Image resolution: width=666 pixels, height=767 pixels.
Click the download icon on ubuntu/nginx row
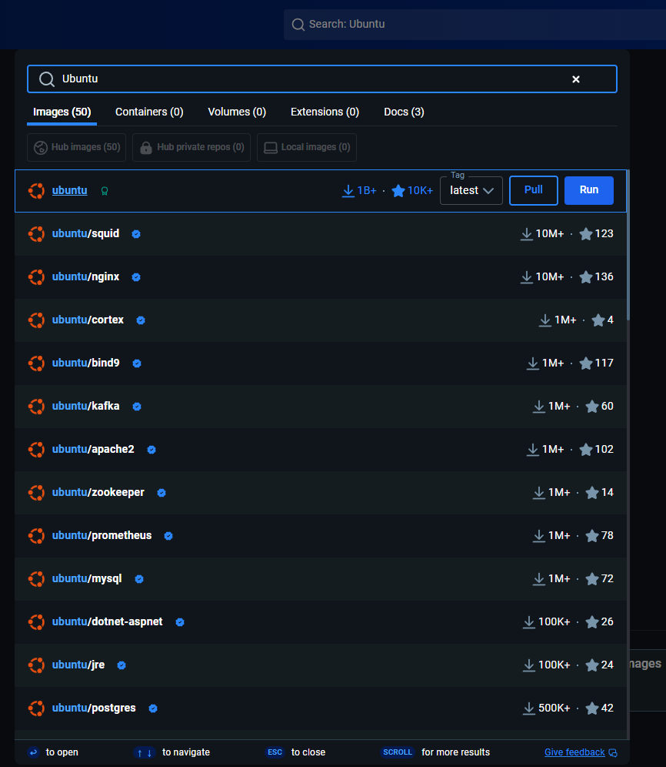coord(526,277)
